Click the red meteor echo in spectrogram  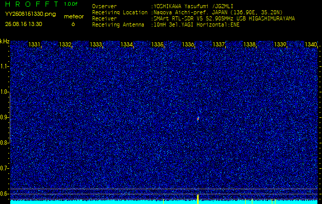click(x=198, y=118)
